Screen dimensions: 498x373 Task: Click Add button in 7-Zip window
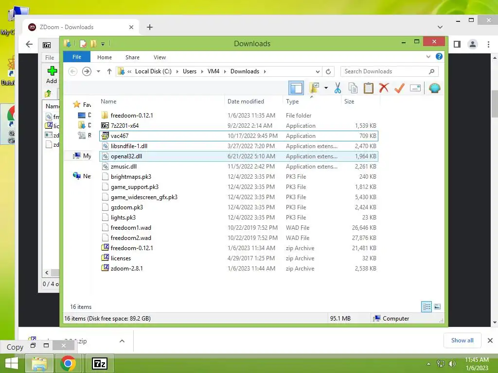click(52, 75)
